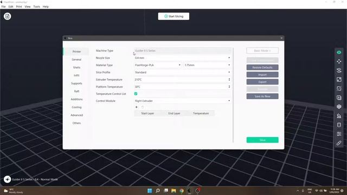Open the supports tool icon

(x=339, y=116)
